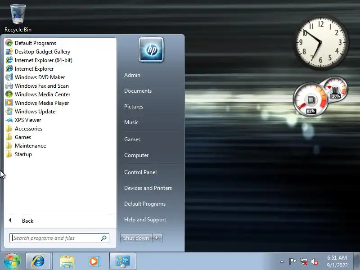Open Games in right pane
Screen dimensions: 360x270
tap(132, 139)
